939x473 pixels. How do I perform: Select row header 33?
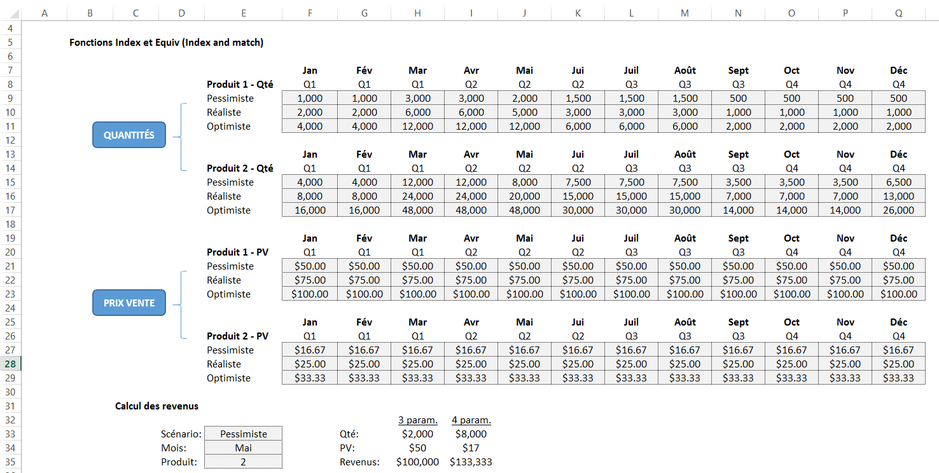(x=10, y=434)
